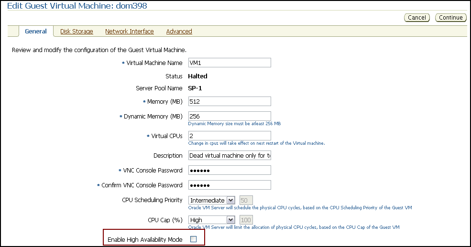Click the CPU Cap value box 100
Image resolution: width=471 pixels, height=247 pixels.
coord(246,220)
